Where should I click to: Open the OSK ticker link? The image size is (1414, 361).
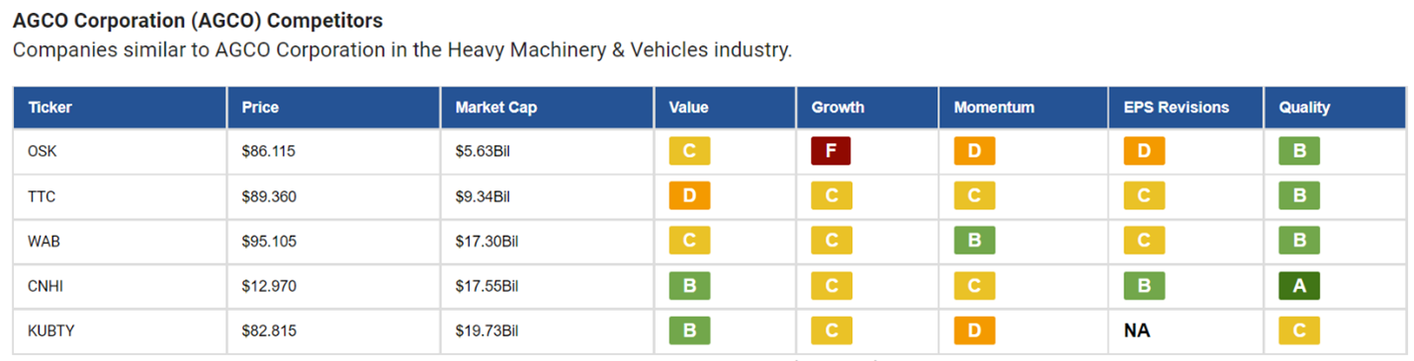(42, 152)
